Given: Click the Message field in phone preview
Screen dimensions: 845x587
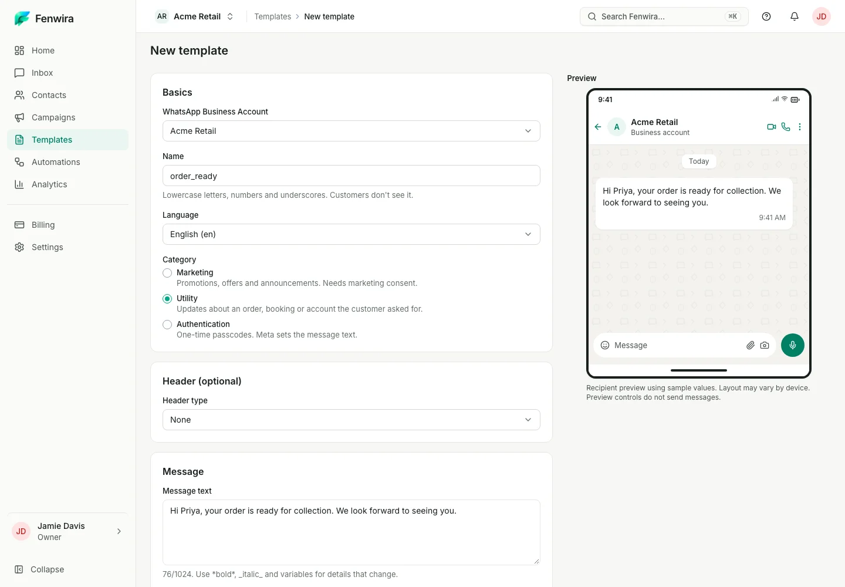Looking at the screenshot, I should click(685, 345).
